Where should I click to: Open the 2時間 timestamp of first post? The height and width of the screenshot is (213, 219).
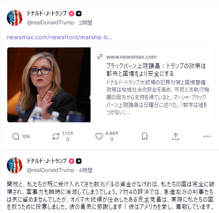coord(86,23)
